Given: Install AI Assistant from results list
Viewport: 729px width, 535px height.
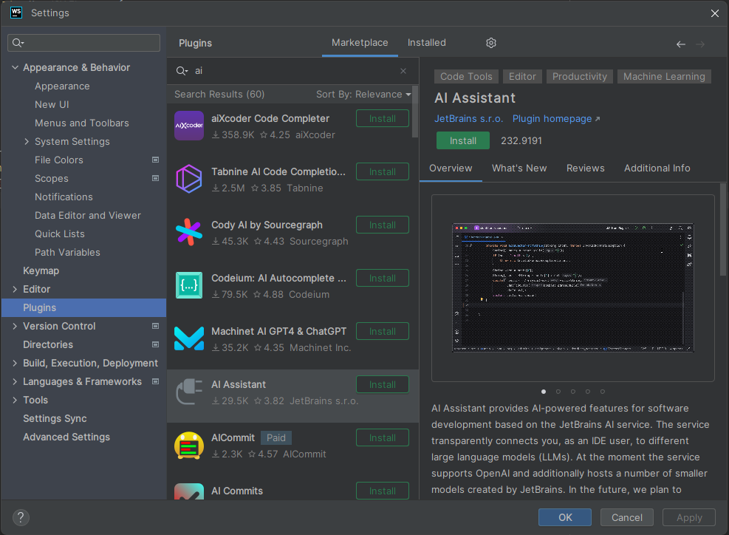Looking at the screenshot, I should tap(382, 385).
